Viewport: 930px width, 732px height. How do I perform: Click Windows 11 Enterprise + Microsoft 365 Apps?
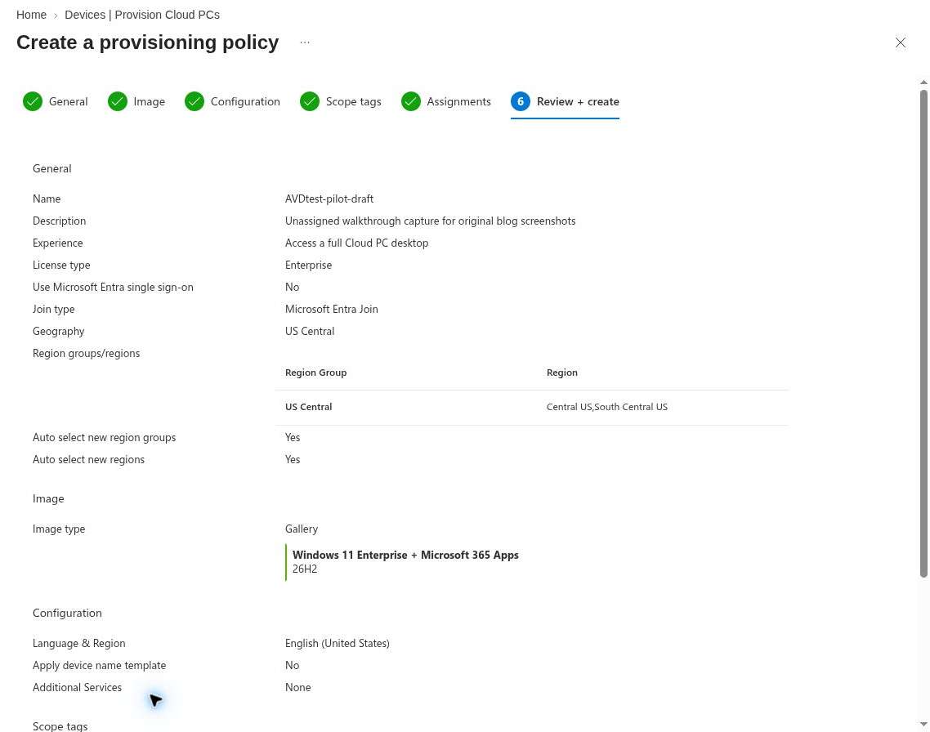[x=405, y=556]
